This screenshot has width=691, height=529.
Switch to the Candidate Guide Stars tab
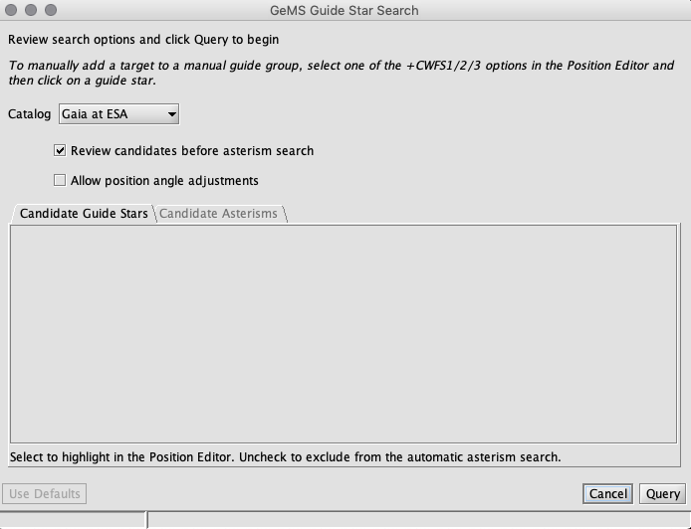click(x=84, y=214)
